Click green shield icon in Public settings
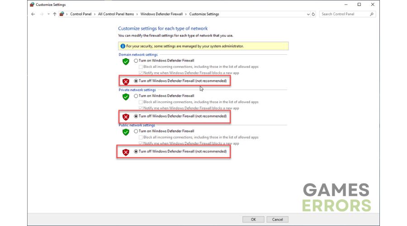 126,132
